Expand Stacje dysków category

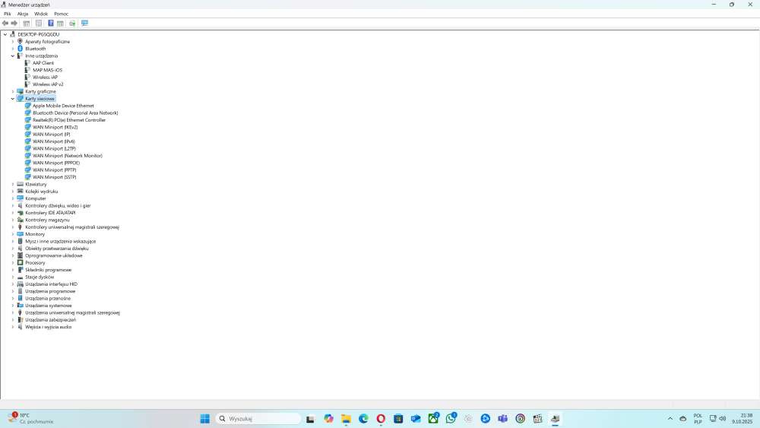(13, 277)
